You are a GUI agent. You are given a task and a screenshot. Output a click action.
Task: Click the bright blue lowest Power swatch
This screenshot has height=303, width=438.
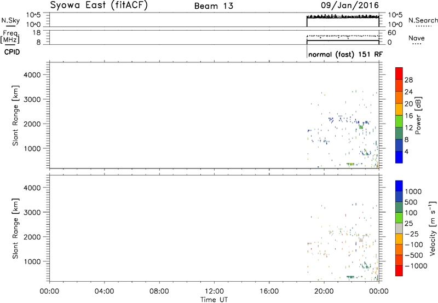click(x=399, y=157)
